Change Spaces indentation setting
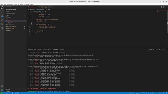 [x=138, y=93]
